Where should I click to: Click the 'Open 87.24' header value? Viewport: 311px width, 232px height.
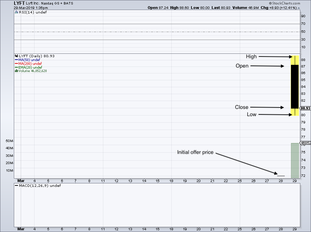click(158, 8)
